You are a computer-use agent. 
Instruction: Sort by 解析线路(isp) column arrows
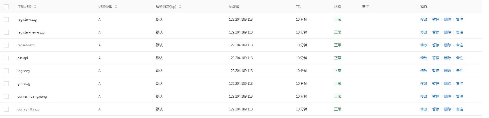[180, 7]
